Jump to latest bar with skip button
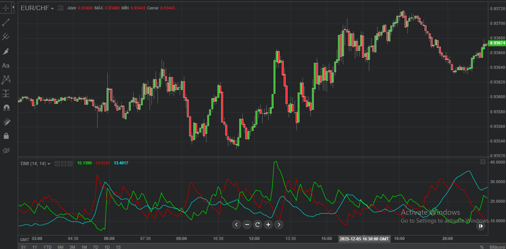Image resolution: width=506 pixels, height=249 pixels. pos(481,226)
